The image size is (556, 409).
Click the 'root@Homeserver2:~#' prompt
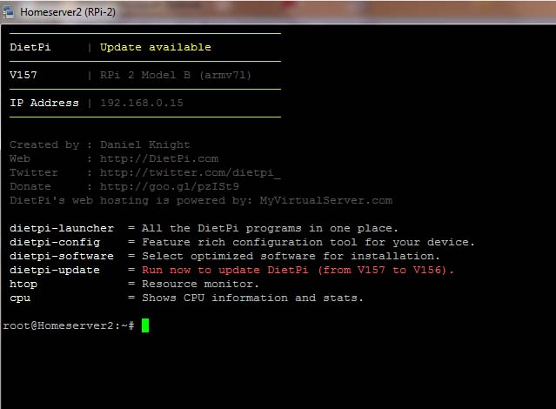69,325
